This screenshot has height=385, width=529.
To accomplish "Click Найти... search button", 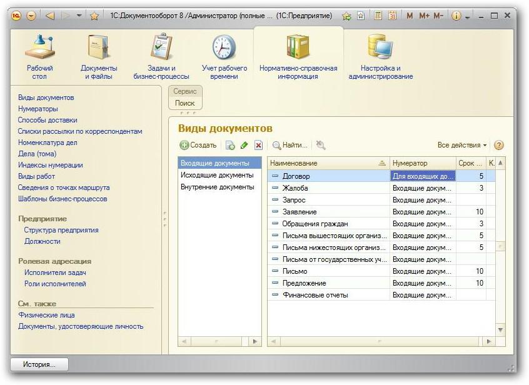I will [x=290, y=145].
